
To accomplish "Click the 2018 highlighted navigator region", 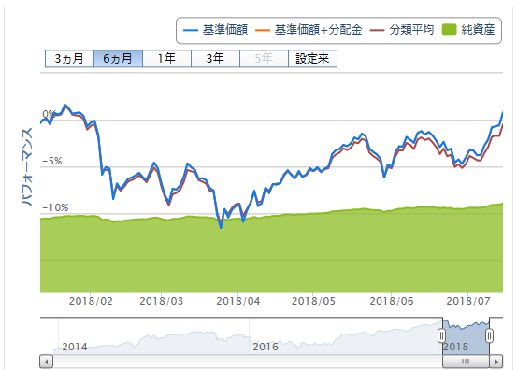I will coord(466,336).
